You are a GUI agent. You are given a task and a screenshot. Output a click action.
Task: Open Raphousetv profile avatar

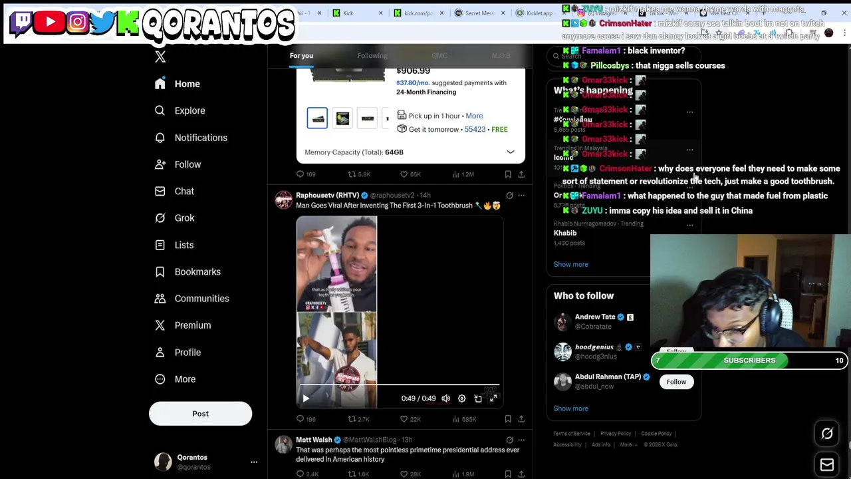click(283, 200)
